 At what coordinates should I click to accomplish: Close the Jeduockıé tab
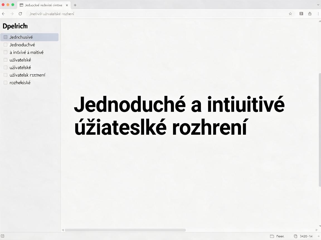pyautogui.click(x=67, y=5)
